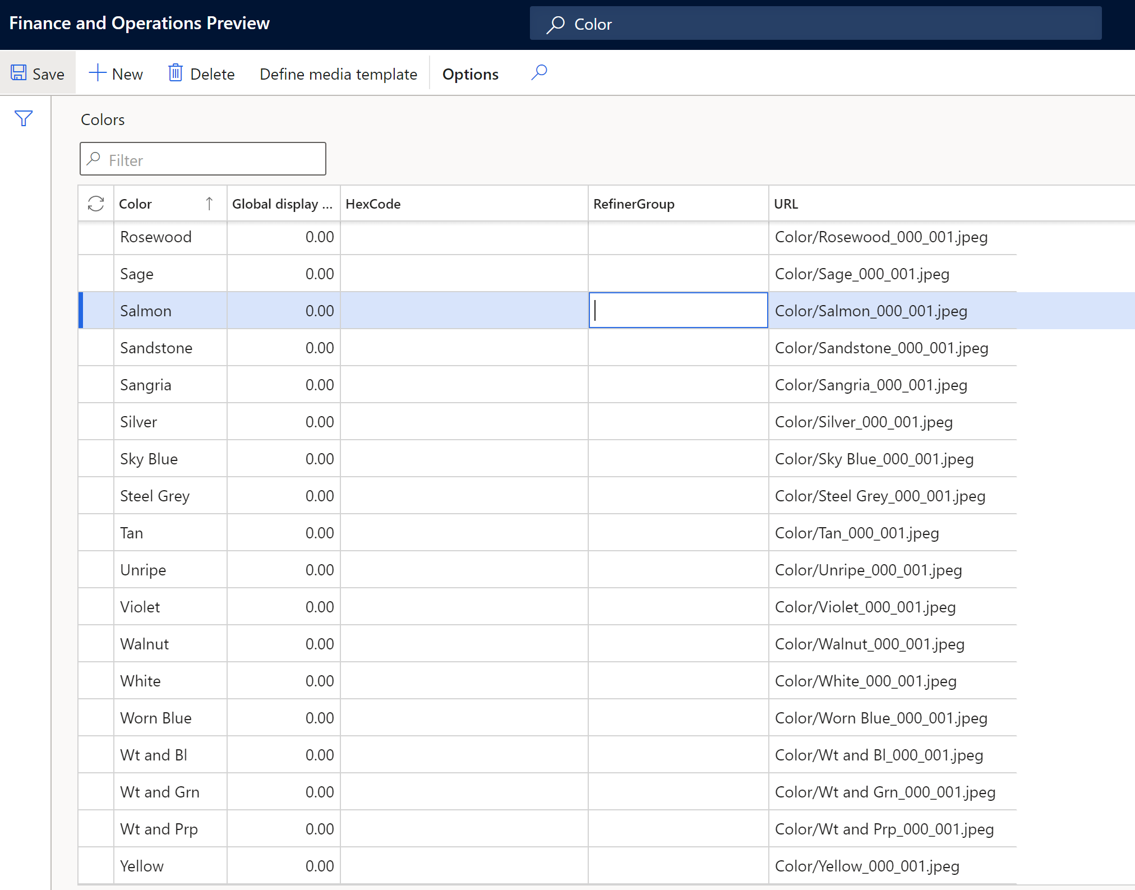Select the Define media template button
The width and height of the screenshot is (1135, 890).
click(x=337, y=73)
